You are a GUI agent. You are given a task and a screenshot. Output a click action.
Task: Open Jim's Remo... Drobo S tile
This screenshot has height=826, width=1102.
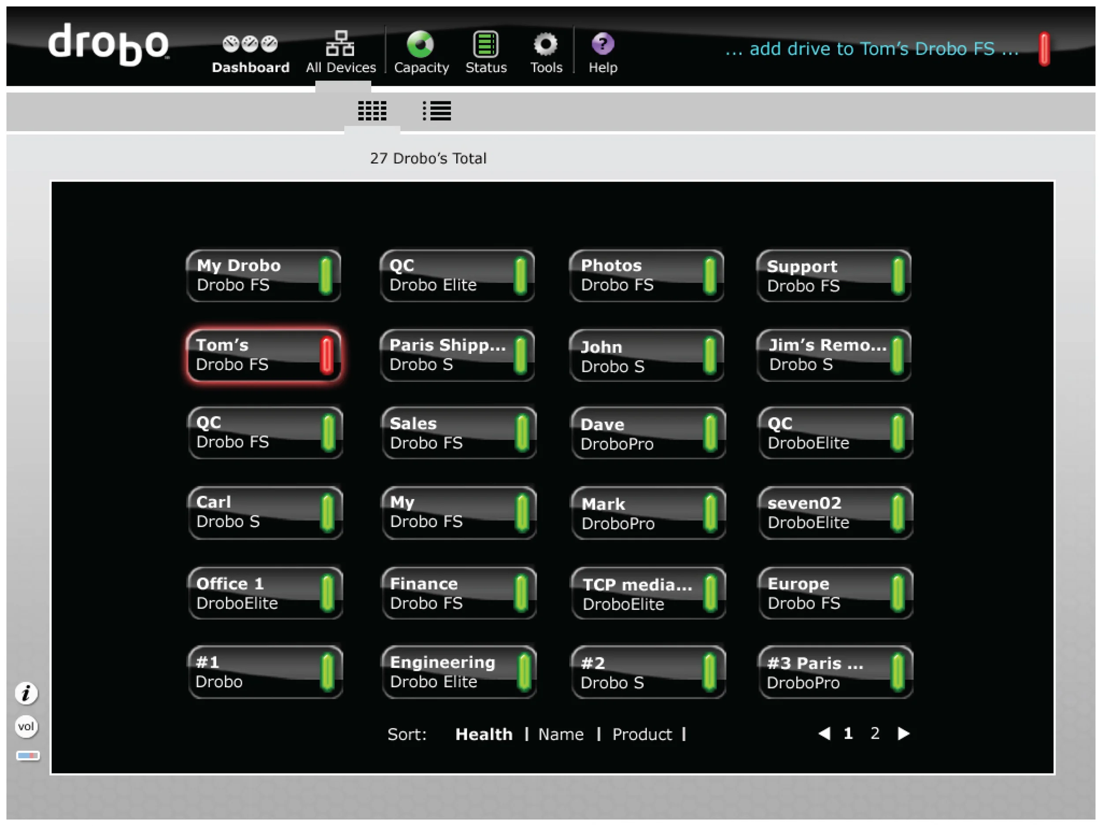pos(834,355)
